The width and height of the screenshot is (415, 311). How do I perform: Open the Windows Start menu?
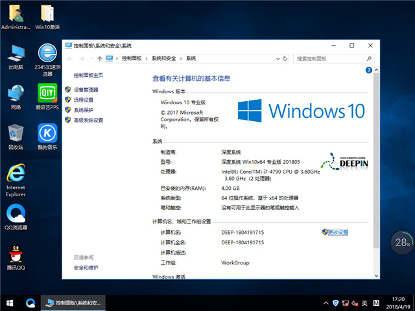click(x=10, y=303)
